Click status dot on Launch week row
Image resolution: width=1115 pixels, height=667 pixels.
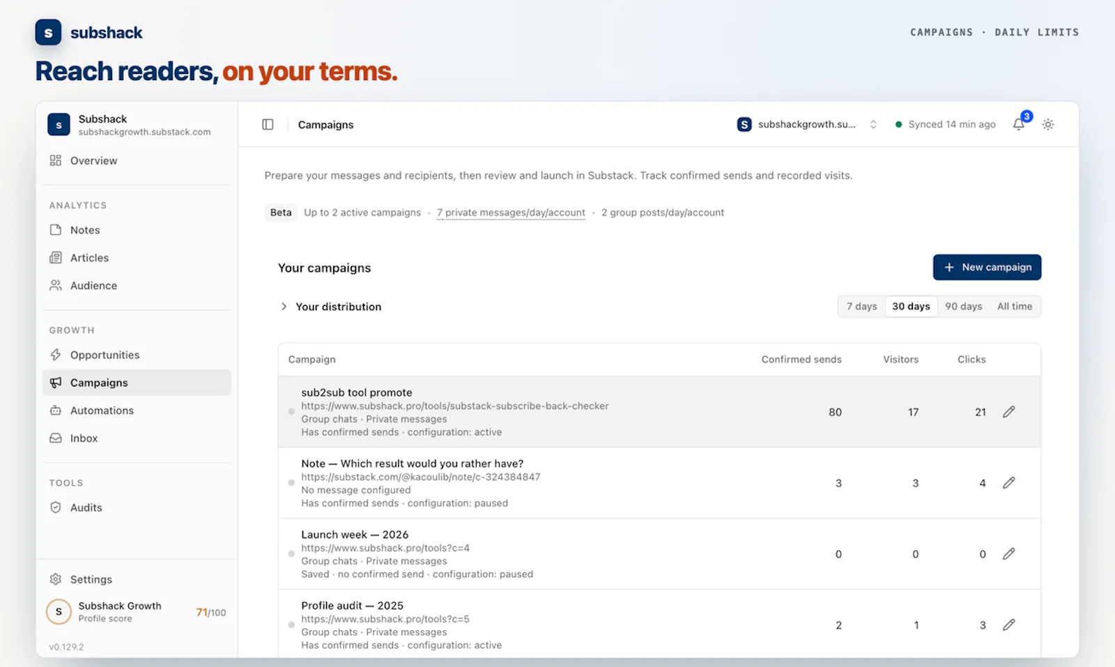click(x=291, y=554)
